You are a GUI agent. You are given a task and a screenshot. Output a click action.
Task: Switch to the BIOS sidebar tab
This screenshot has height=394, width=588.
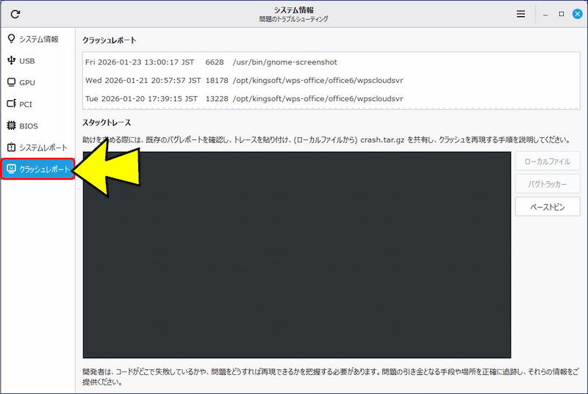click(29, 126)
